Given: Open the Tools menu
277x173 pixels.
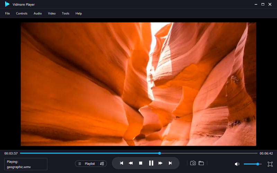Looking at the screenshot, I should (x=65, y=13).
